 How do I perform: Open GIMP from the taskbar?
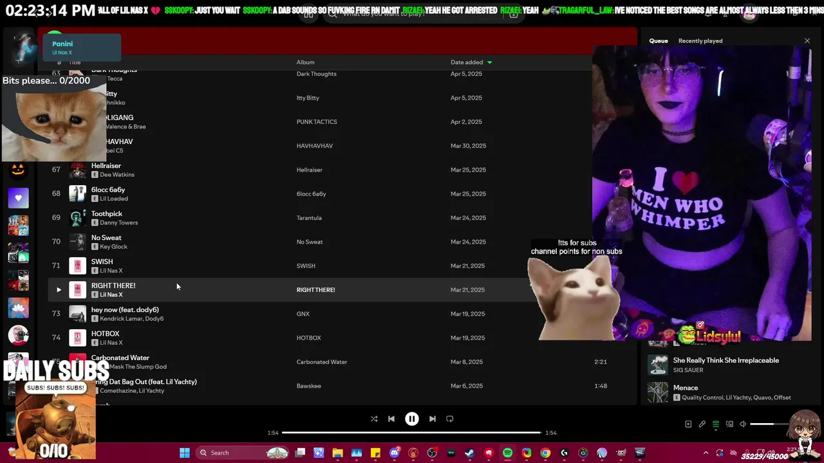click(621, 453)
